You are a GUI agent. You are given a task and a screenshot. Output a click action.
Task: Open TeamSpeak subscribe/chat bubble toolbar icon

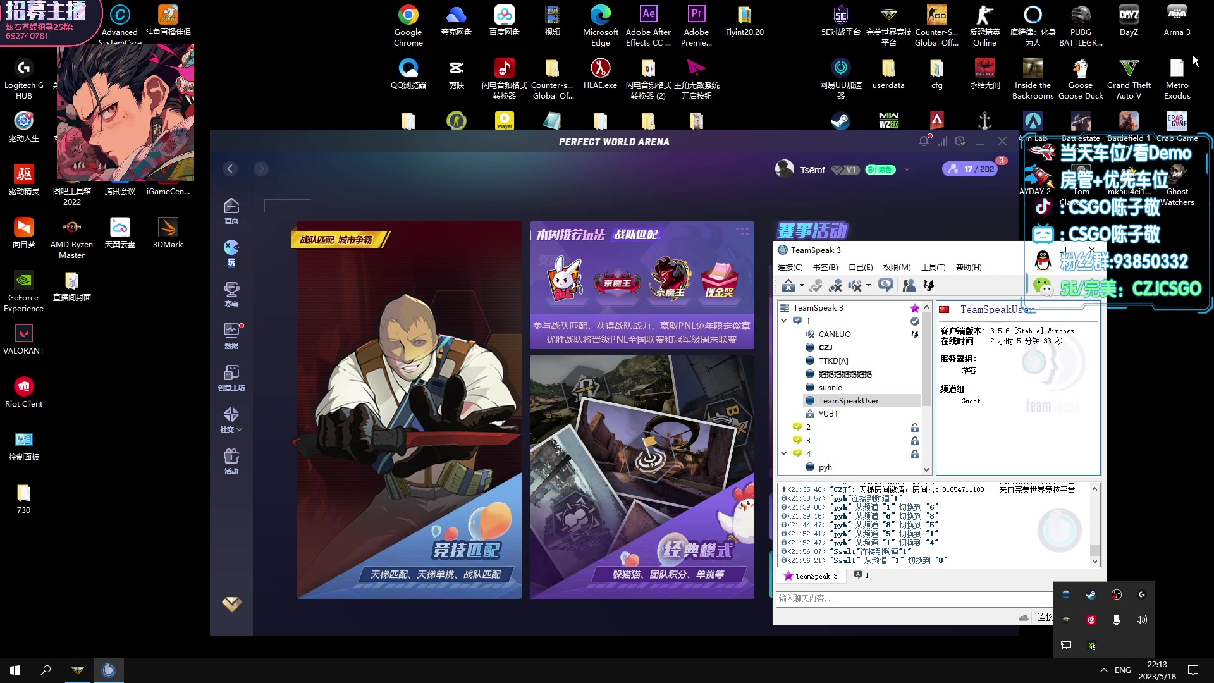(x=885, y=285)
